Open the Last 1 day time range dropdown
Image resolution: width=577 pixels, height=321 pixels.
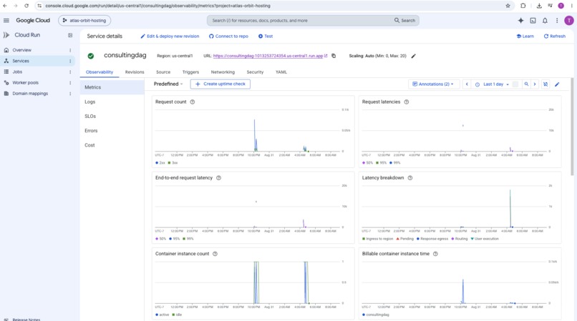492,84
